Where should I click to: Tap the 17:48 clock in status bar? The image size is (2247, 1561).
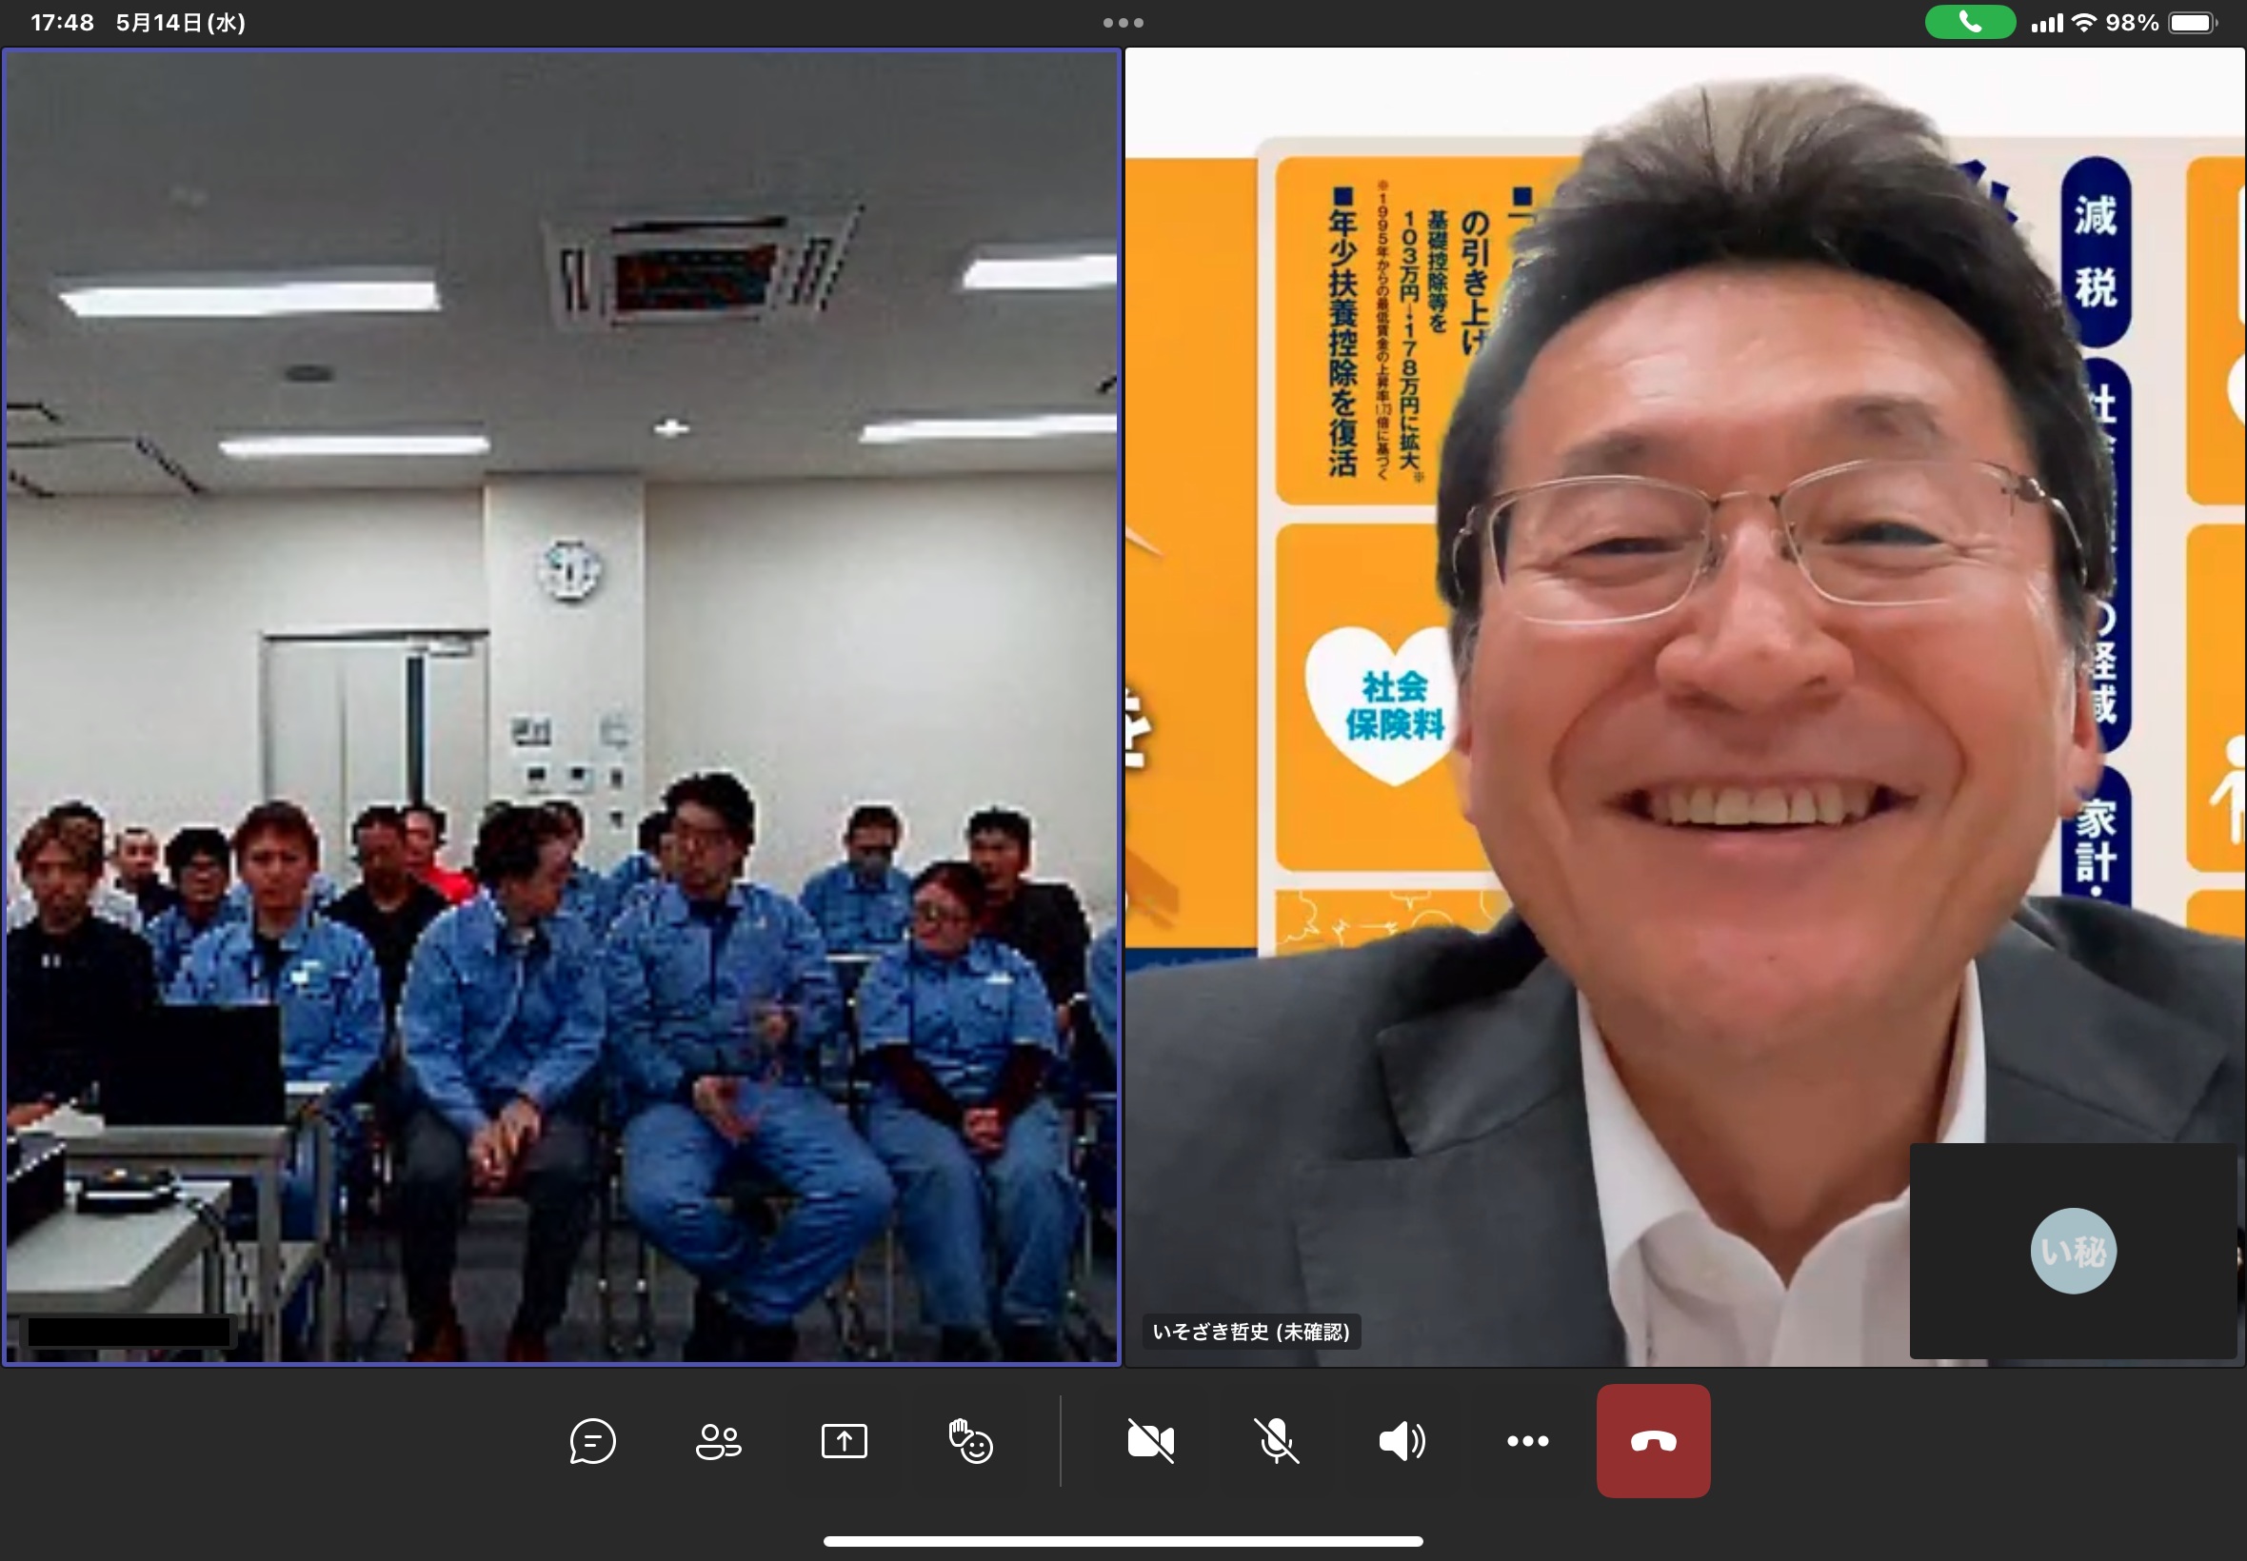point(62,23)
